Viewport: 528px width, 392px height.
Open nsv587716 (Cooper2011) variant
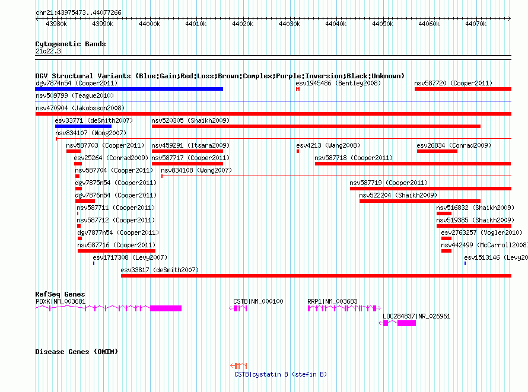116,245
